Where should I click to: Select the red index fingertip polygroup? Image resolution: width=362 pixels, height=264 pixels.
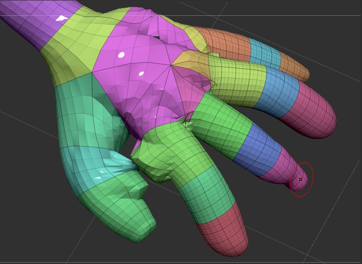224,231
